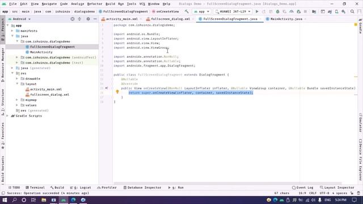363x204 pixels.
Task: Open the Analyze menu
Action: click(77, 4)
